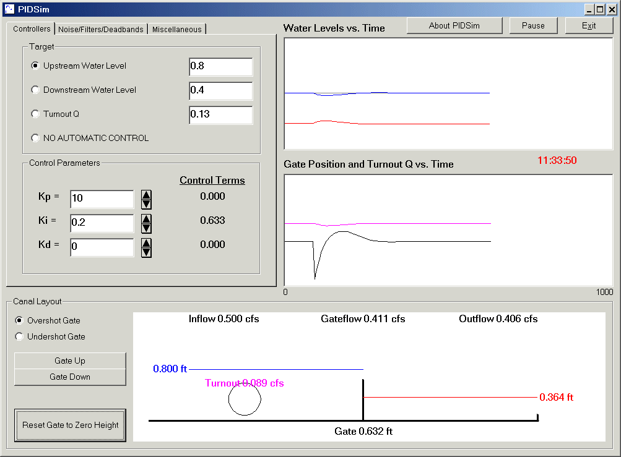This screenshot has height=457, width=621.
Task: Increase Kd with the up arrow
Action: [146, 243]
